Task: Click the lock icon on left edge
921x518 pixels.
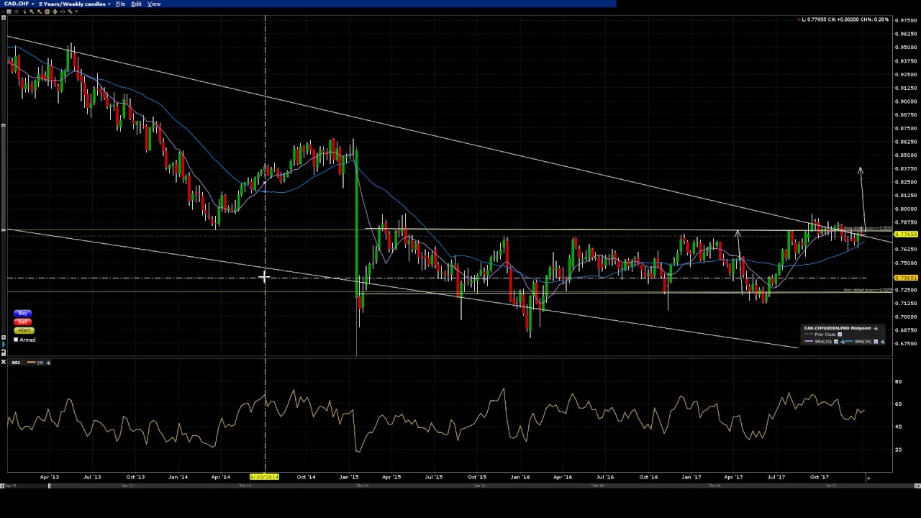Action: pyautogui.click(x=4, y=353)
